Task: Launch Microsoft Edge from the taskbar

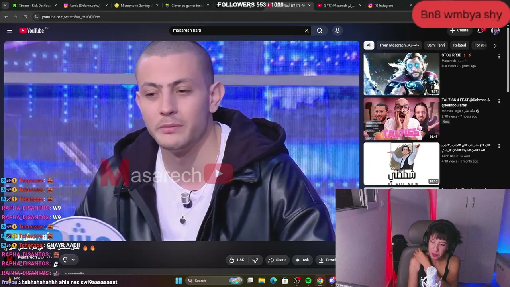Action: [273, 281]
